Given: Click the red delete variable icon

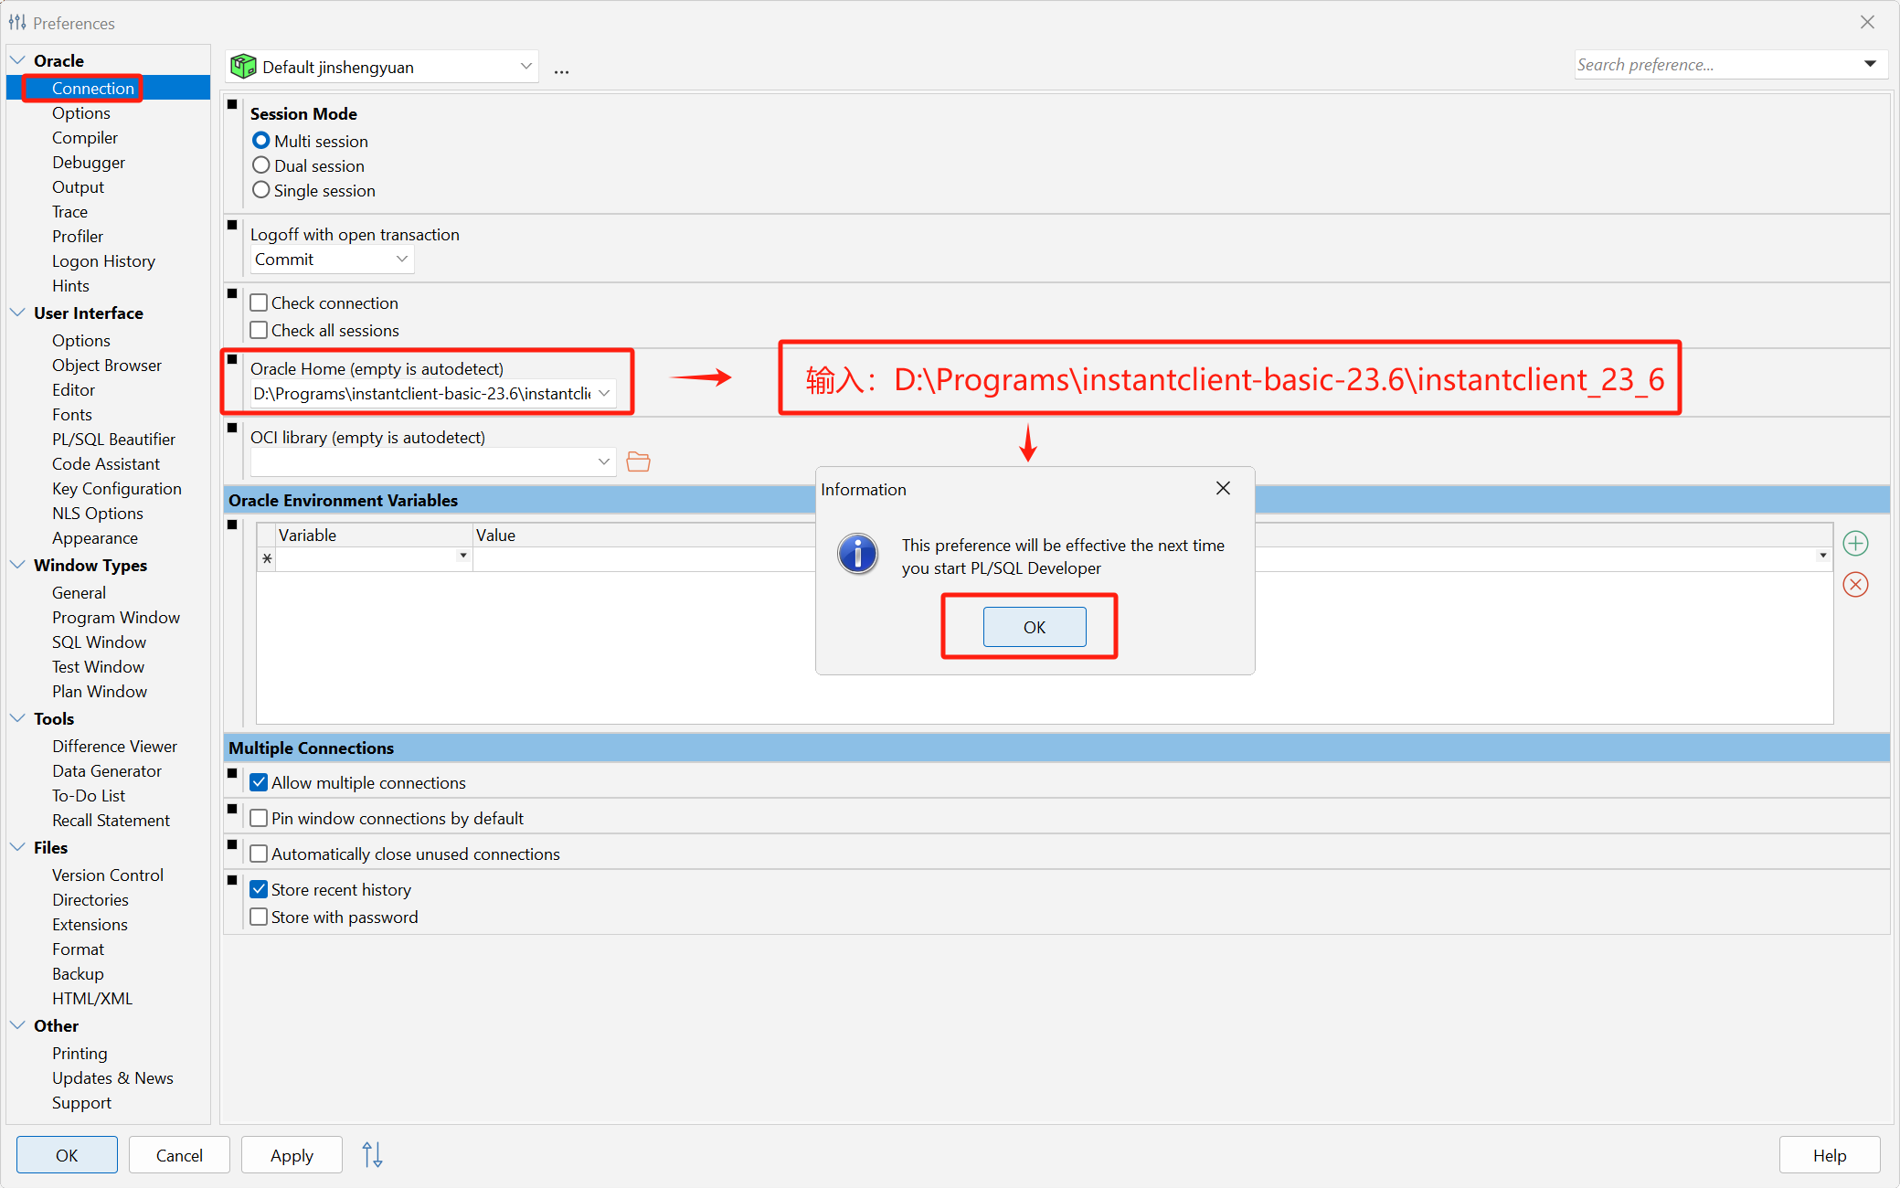Looking at the screenshot, I should coord(1854,585).
